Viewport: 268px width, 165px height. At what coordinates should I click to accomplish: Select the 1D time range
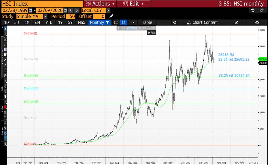[x=6, y=22]
